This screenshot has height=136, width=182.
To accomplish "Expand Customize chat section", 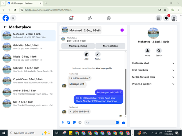I will (x=153, y=63).
